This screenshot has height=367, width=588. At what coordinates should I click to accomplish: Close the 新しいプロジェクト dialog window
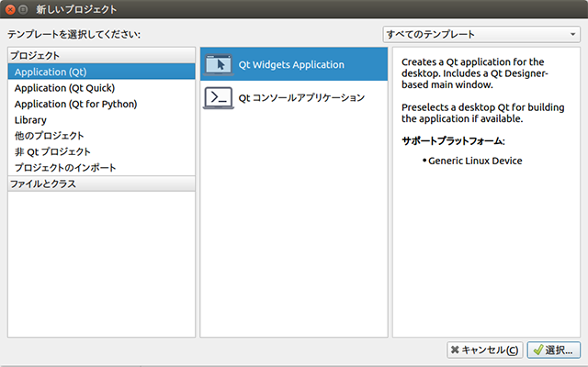(x=10, y=9)
